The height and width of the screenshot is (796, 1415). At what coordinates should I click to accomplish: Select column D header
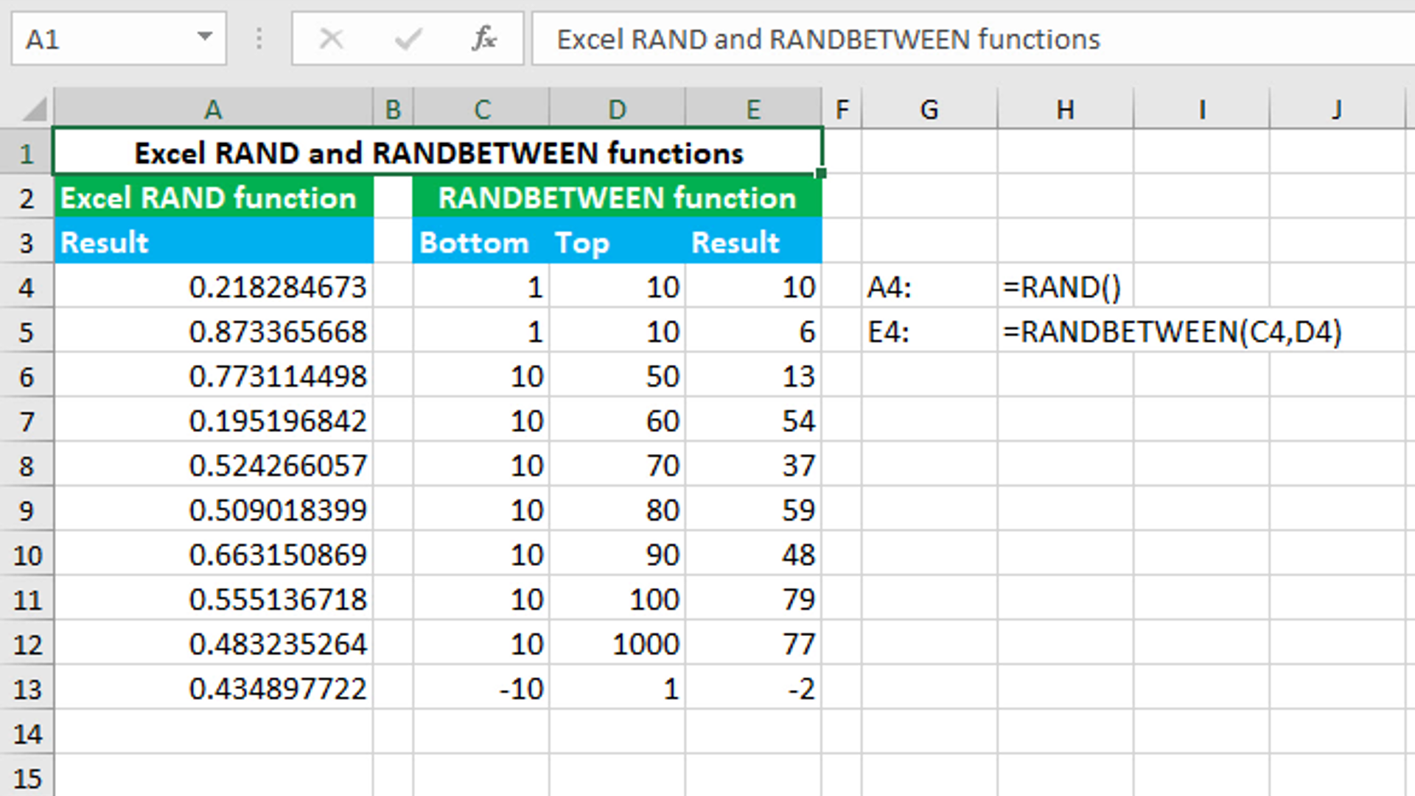(617, 109)
